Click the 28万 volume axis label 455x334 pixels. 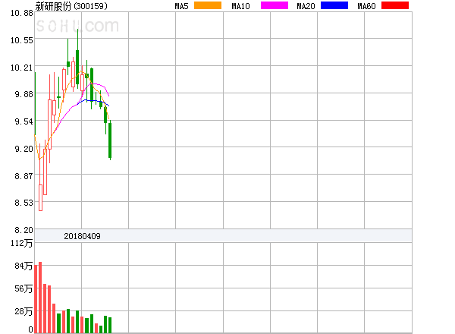click(24, 311)
